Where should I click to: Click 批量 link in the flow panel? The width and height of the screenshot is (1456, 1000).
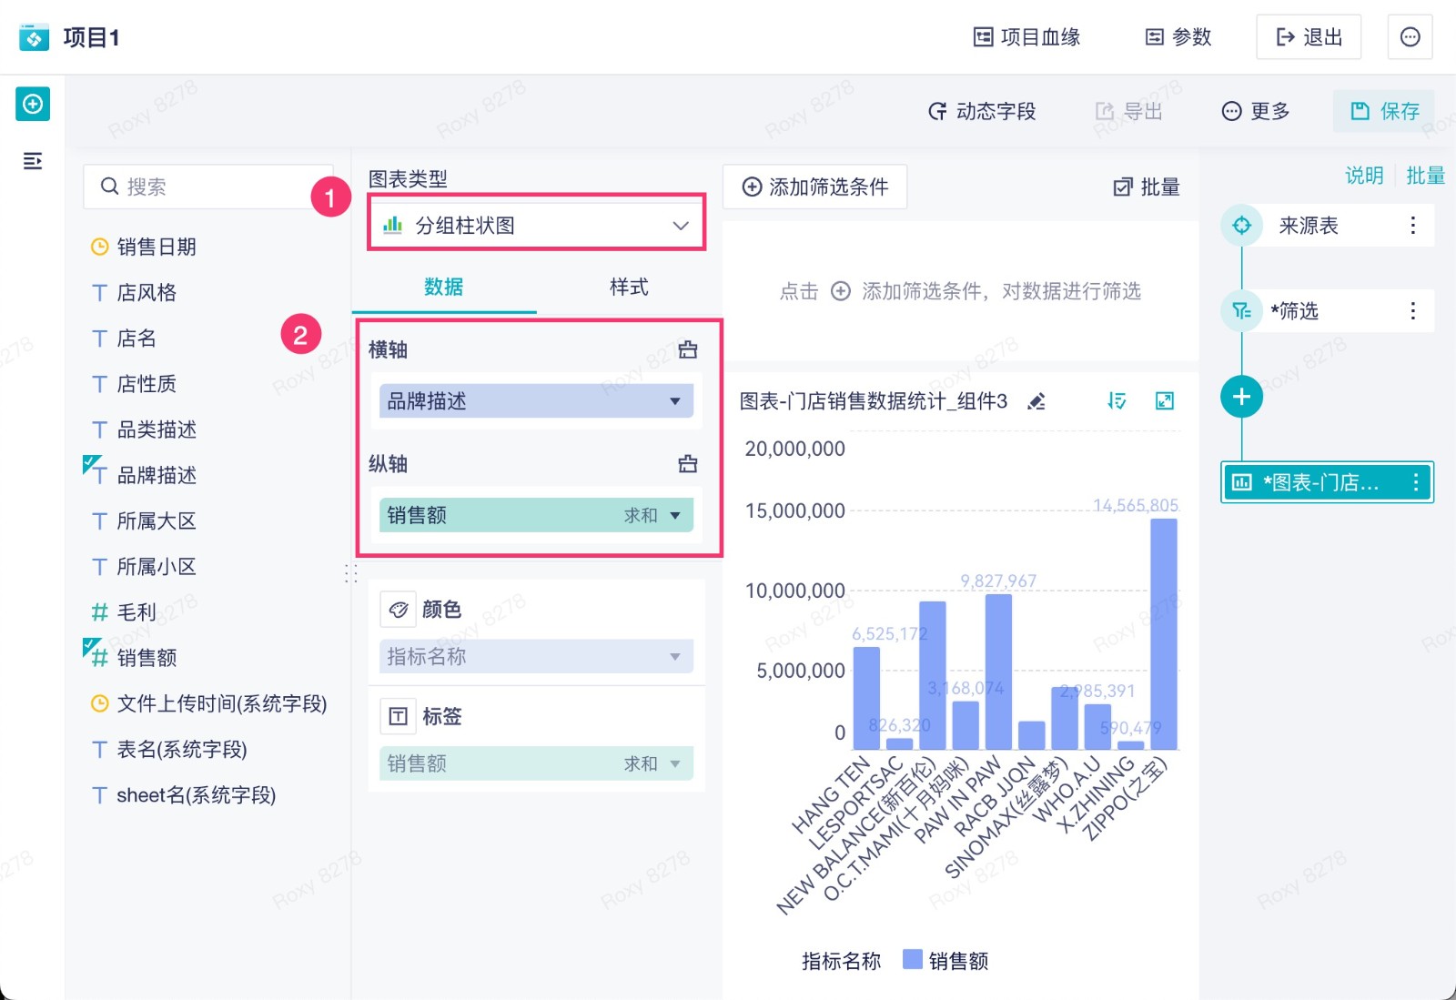coord(1425,176)
